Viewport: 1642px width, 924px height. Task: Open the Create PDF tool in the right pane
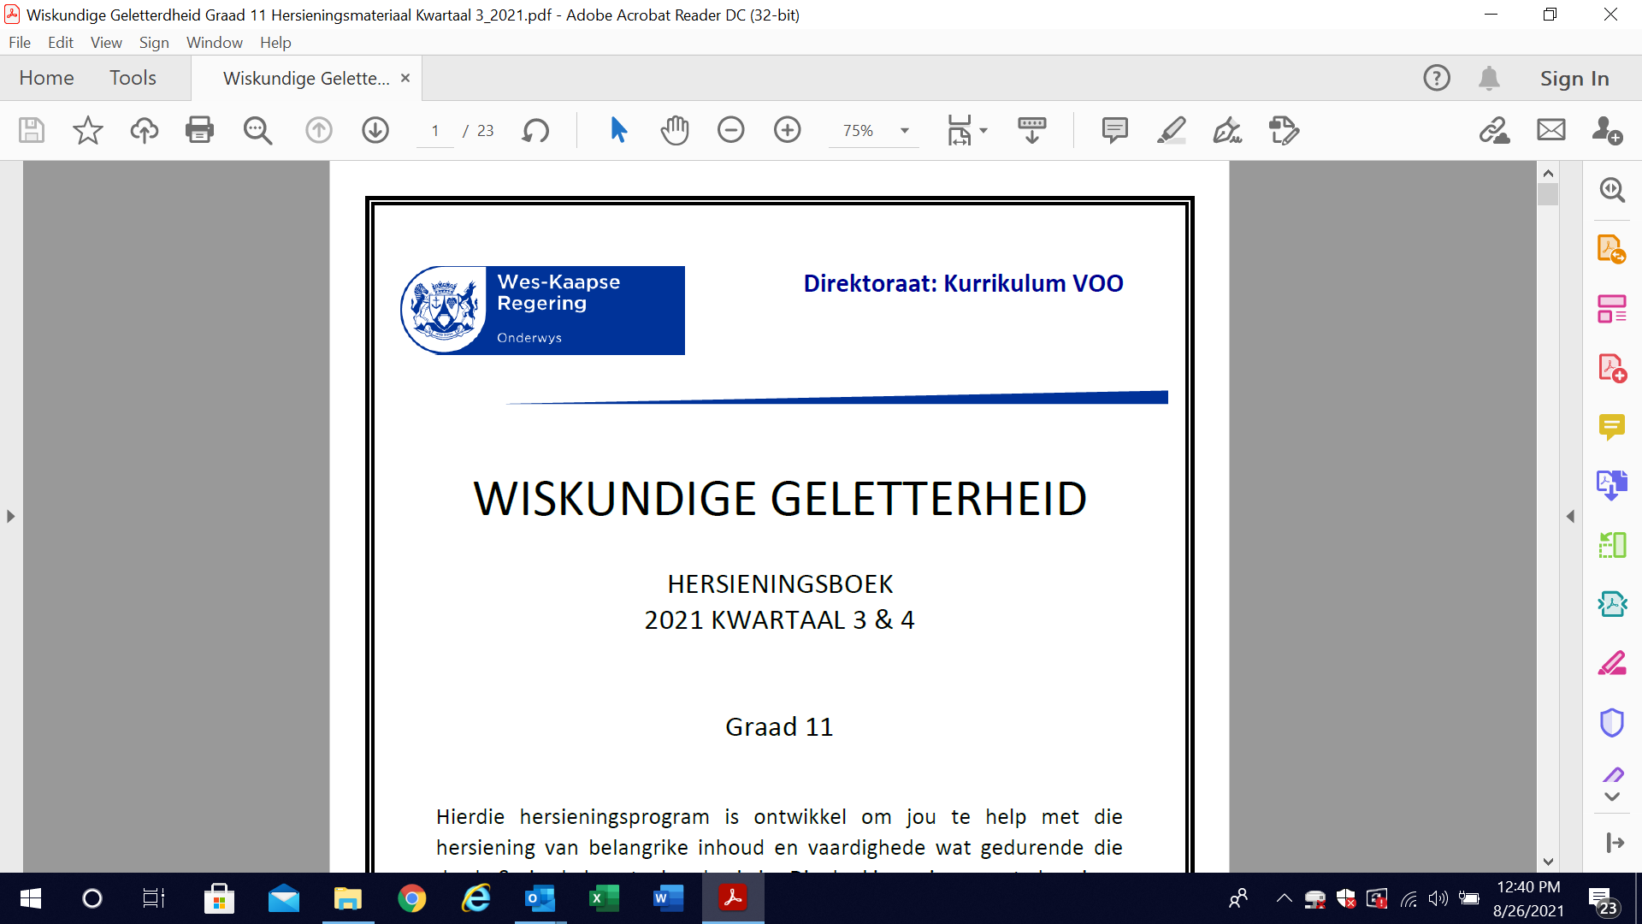pyautogui.click(x=1612, y=368)
